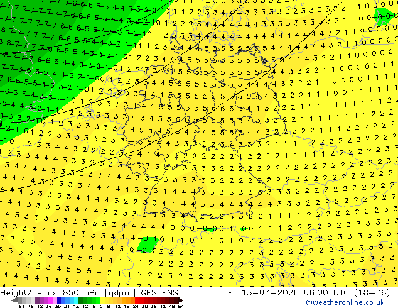Click the gray left arrow of color scale
This screenshot has width=398, height=308.
(14, 300)
